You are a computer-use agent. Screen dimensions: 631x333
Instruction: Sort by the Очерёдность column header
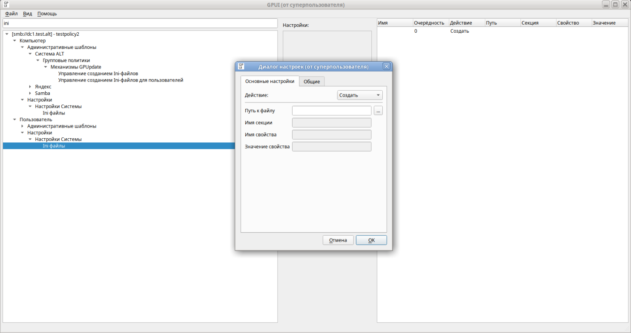pos(430,23)
